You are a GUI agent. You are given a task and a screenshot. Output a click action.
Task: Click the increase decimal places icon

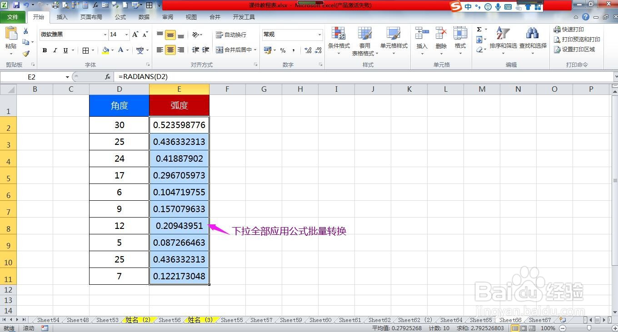click(x=308, y=50)
